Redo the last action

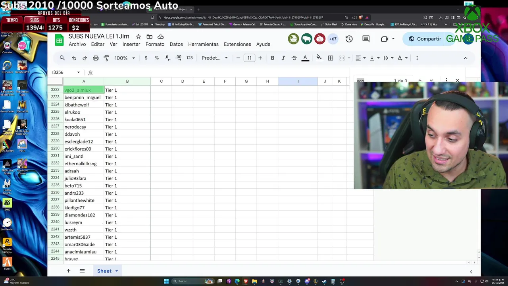[85, 58]
